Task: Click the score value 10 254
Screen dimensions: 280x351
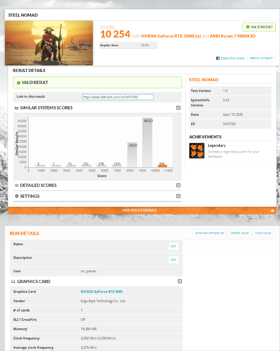Action: coord(115,34)
